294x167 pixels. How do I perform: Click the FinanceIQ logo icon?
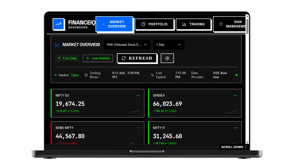point(59,24)
